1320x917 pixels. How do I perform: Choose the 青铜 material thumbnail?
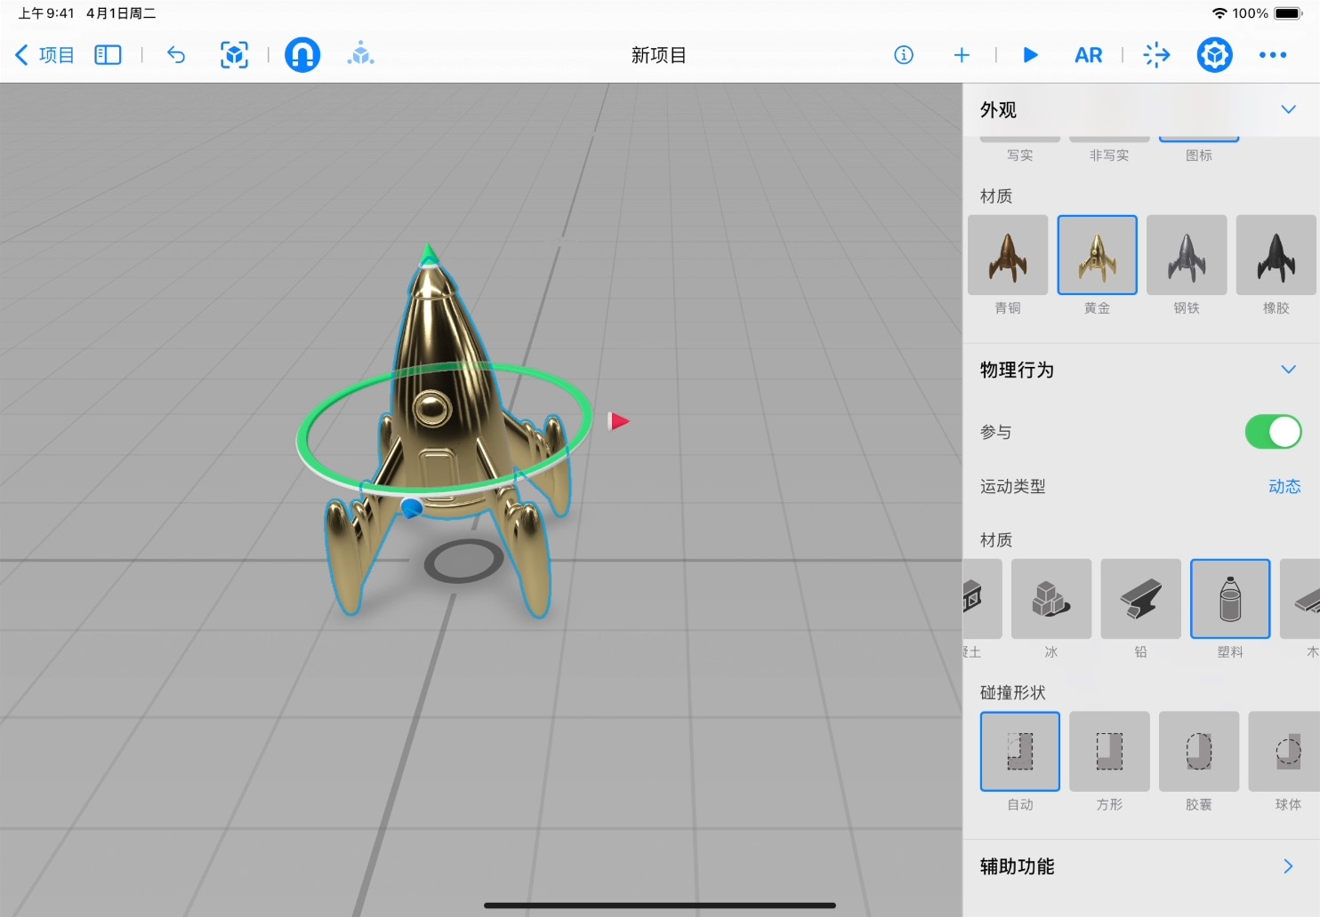1008,256
